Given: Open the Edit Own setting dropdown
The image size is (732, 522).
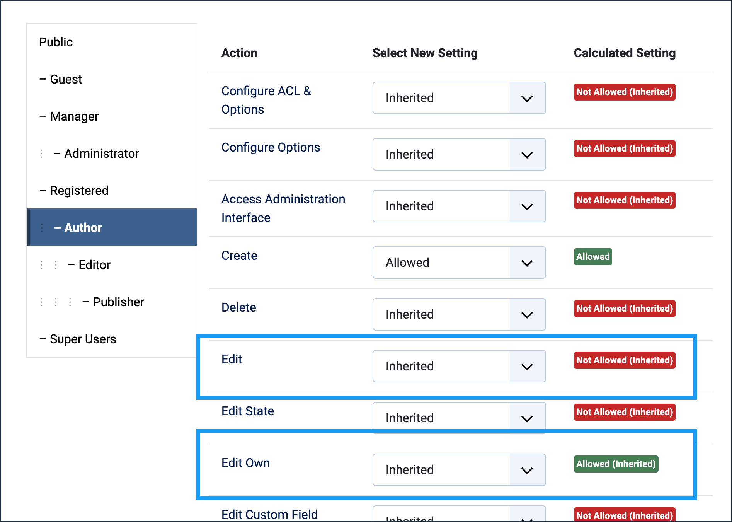Looking at the screenshot, I should [459, 470].
